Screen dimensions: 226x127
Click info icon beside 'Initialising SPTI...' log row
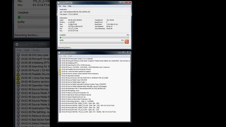point(60,63)
